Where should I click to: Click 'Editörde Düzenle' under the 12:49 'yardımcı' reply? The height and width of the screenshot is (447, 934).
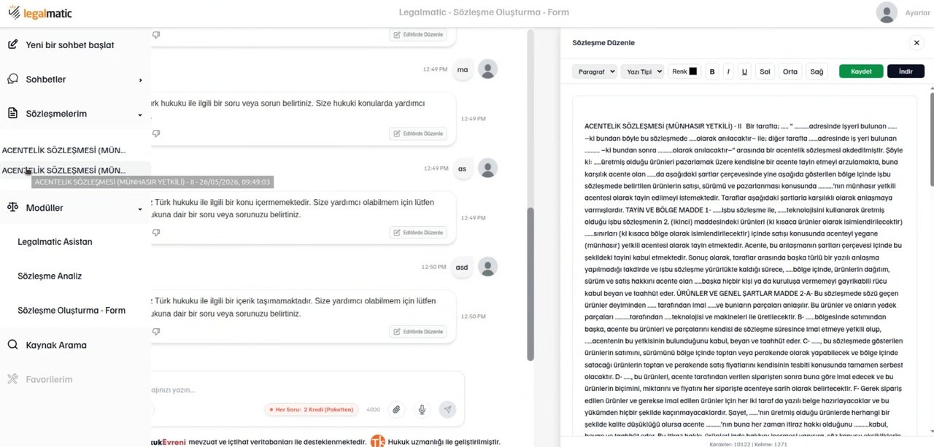click(418, 133)
